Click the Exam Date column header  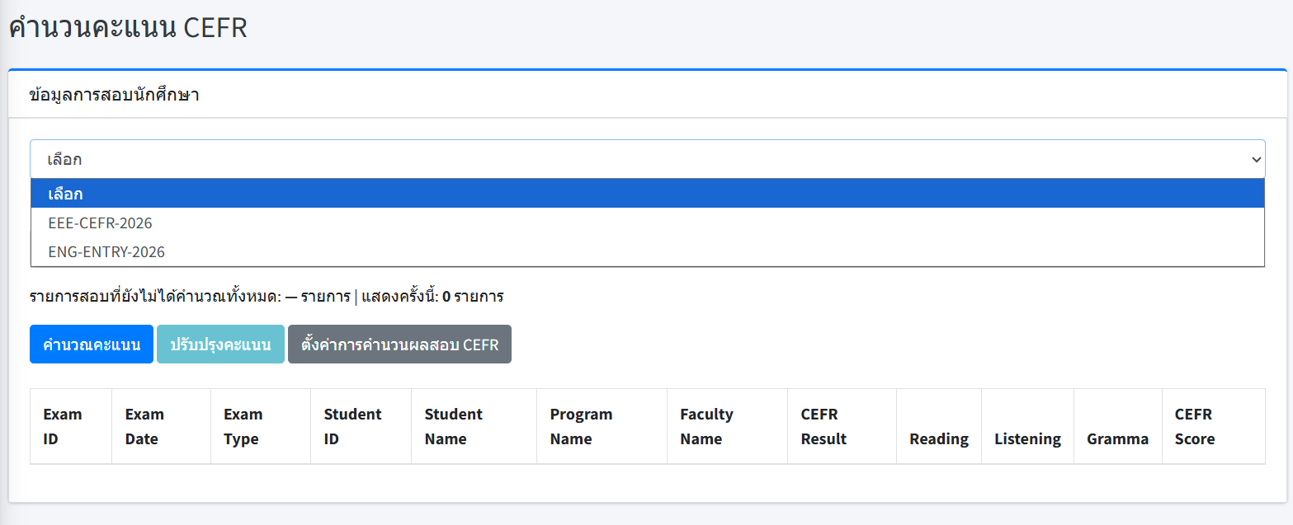(161, 426)
